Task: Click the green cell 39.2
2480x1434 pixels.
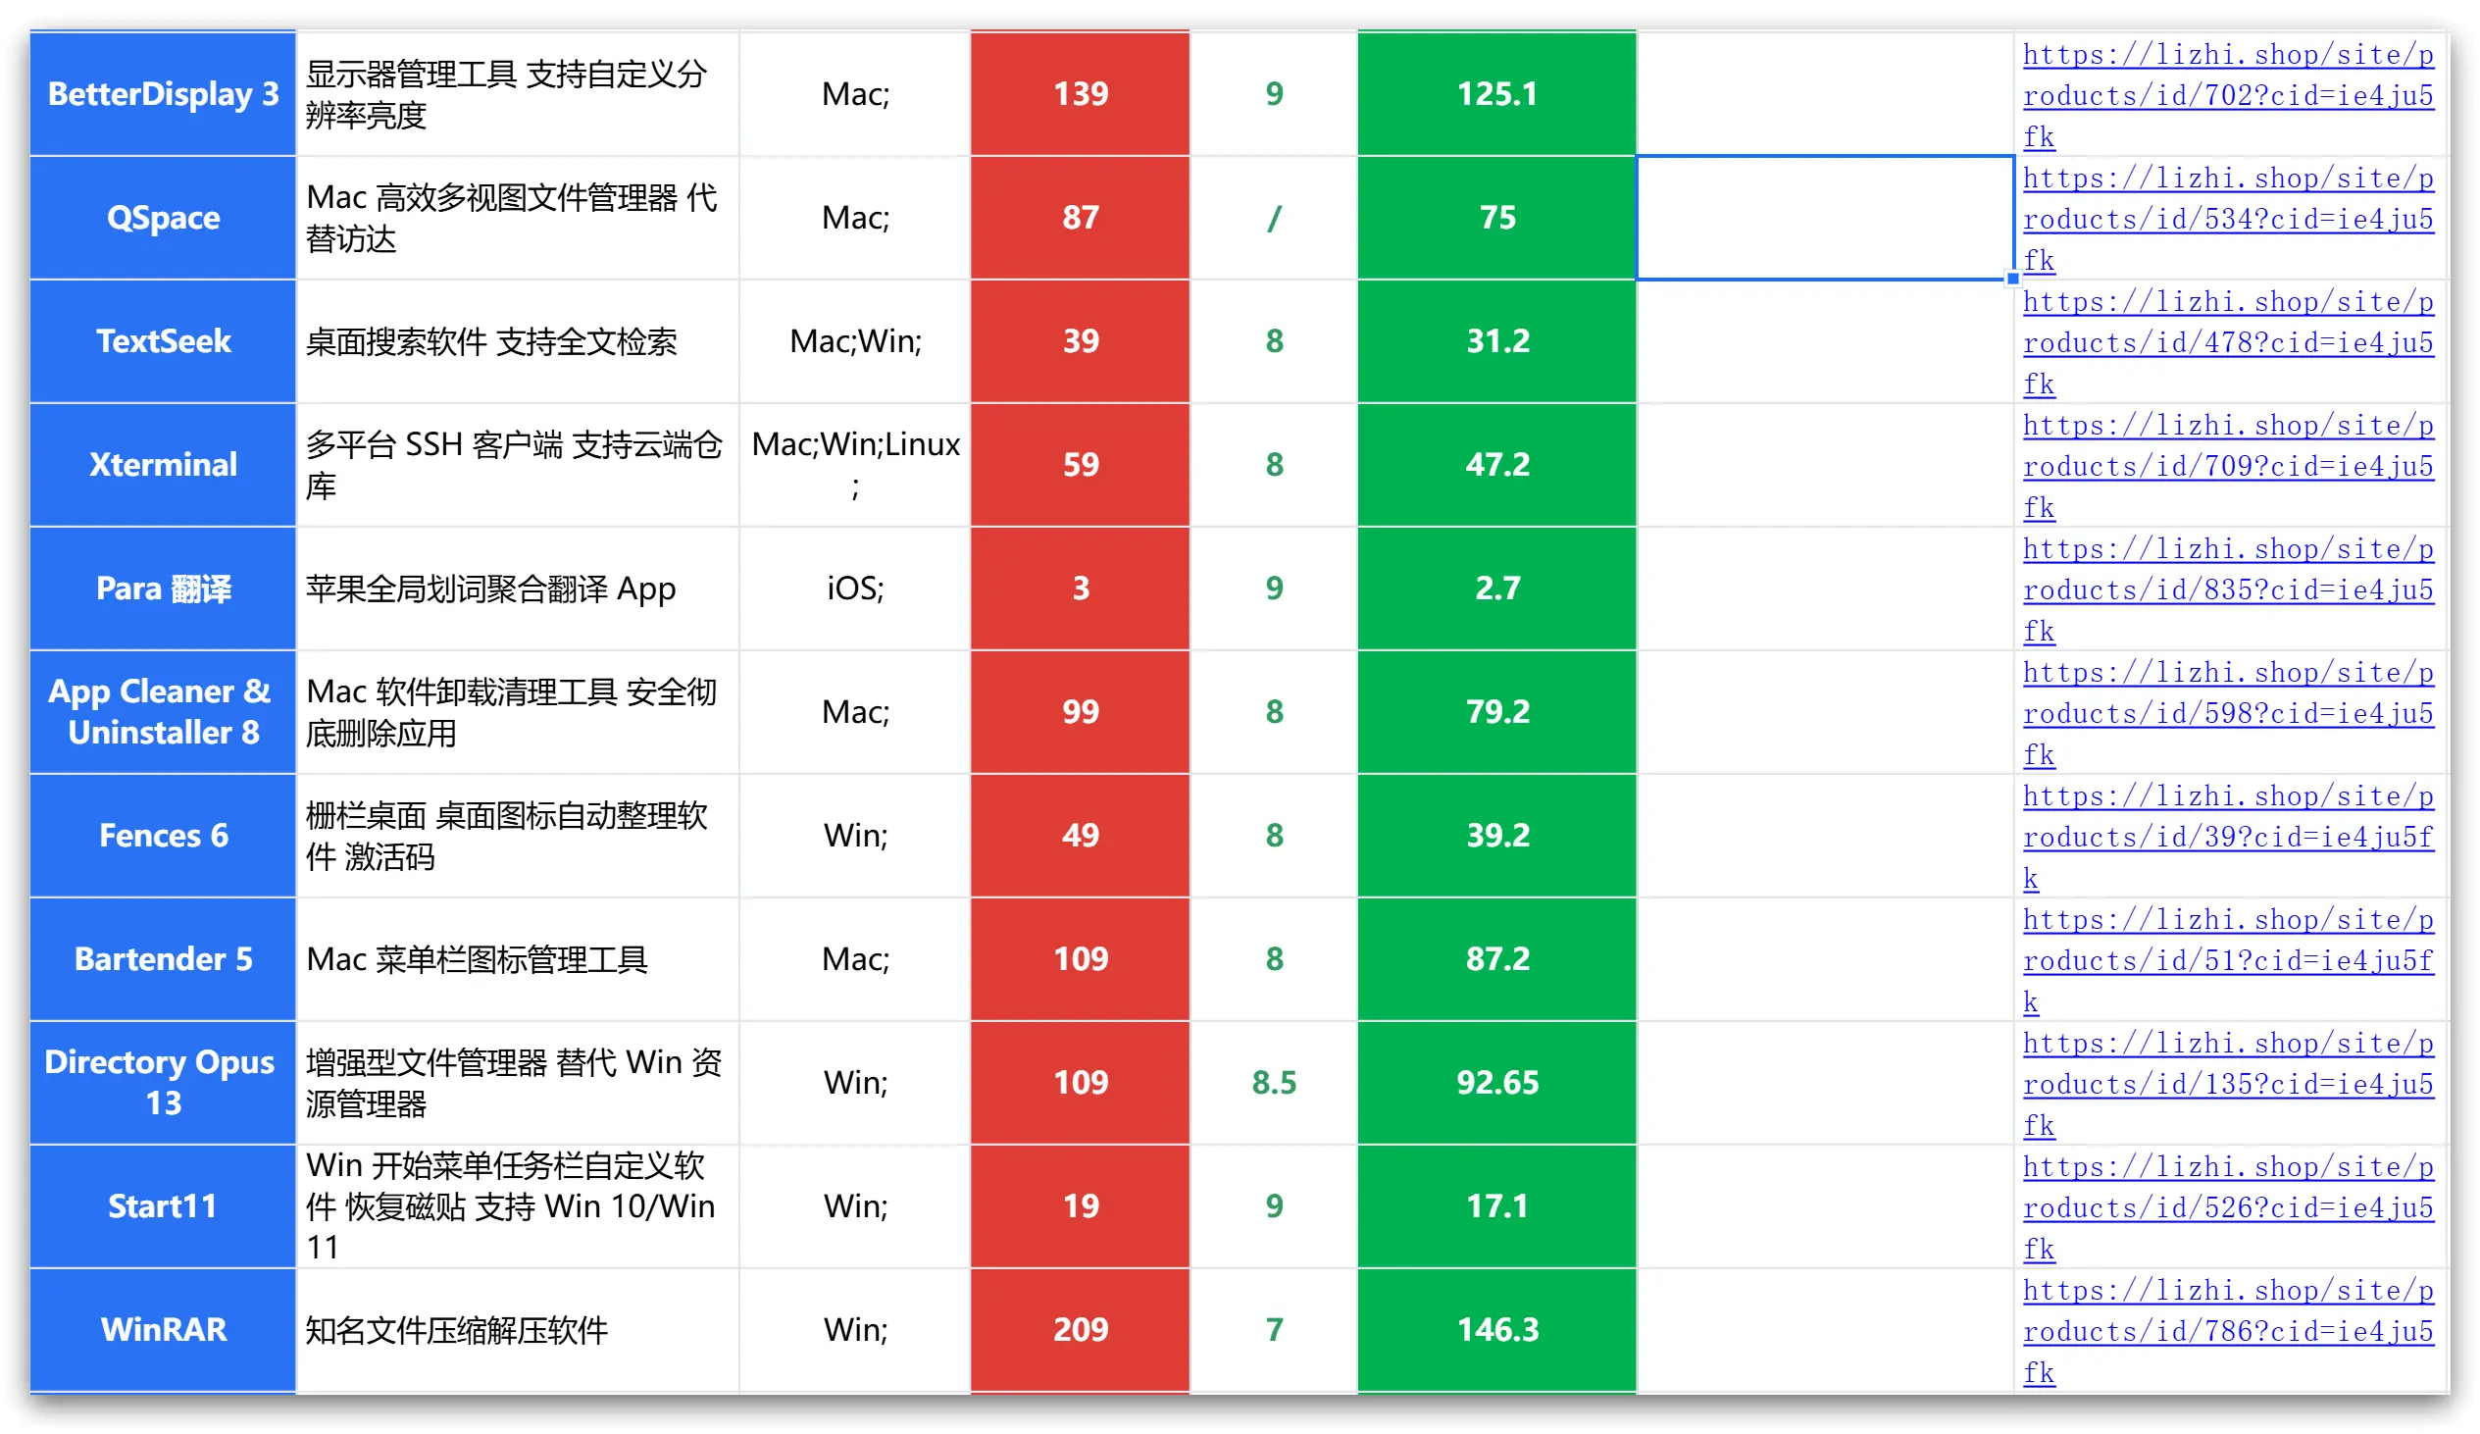Action: (x=1496, y=836)
